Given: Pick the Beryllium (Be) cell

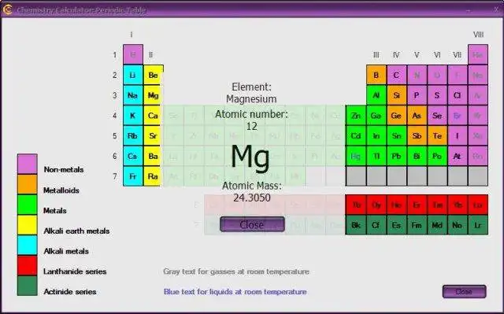Looking at the screenshot, I should [154, 75].
